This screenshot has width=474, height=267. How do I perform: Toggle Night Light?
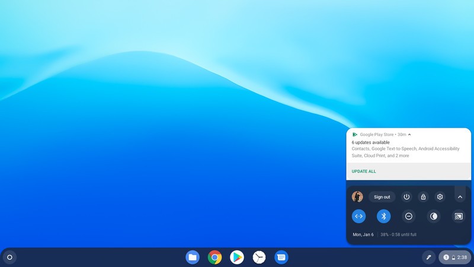coord(434,216)
